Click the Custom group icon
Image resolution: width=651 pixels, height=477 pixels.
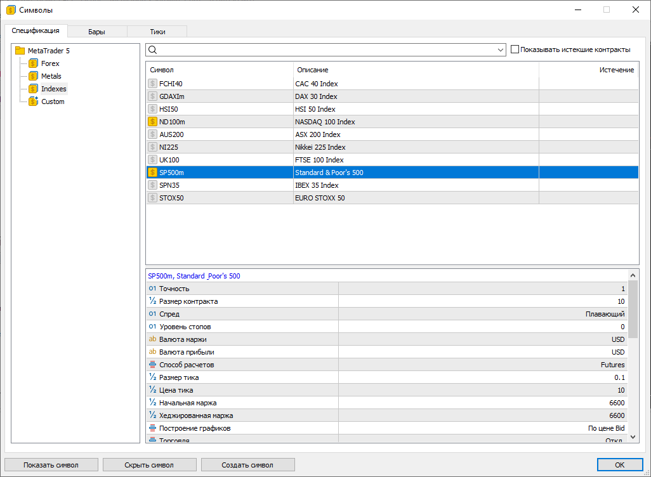pos(33,101)
